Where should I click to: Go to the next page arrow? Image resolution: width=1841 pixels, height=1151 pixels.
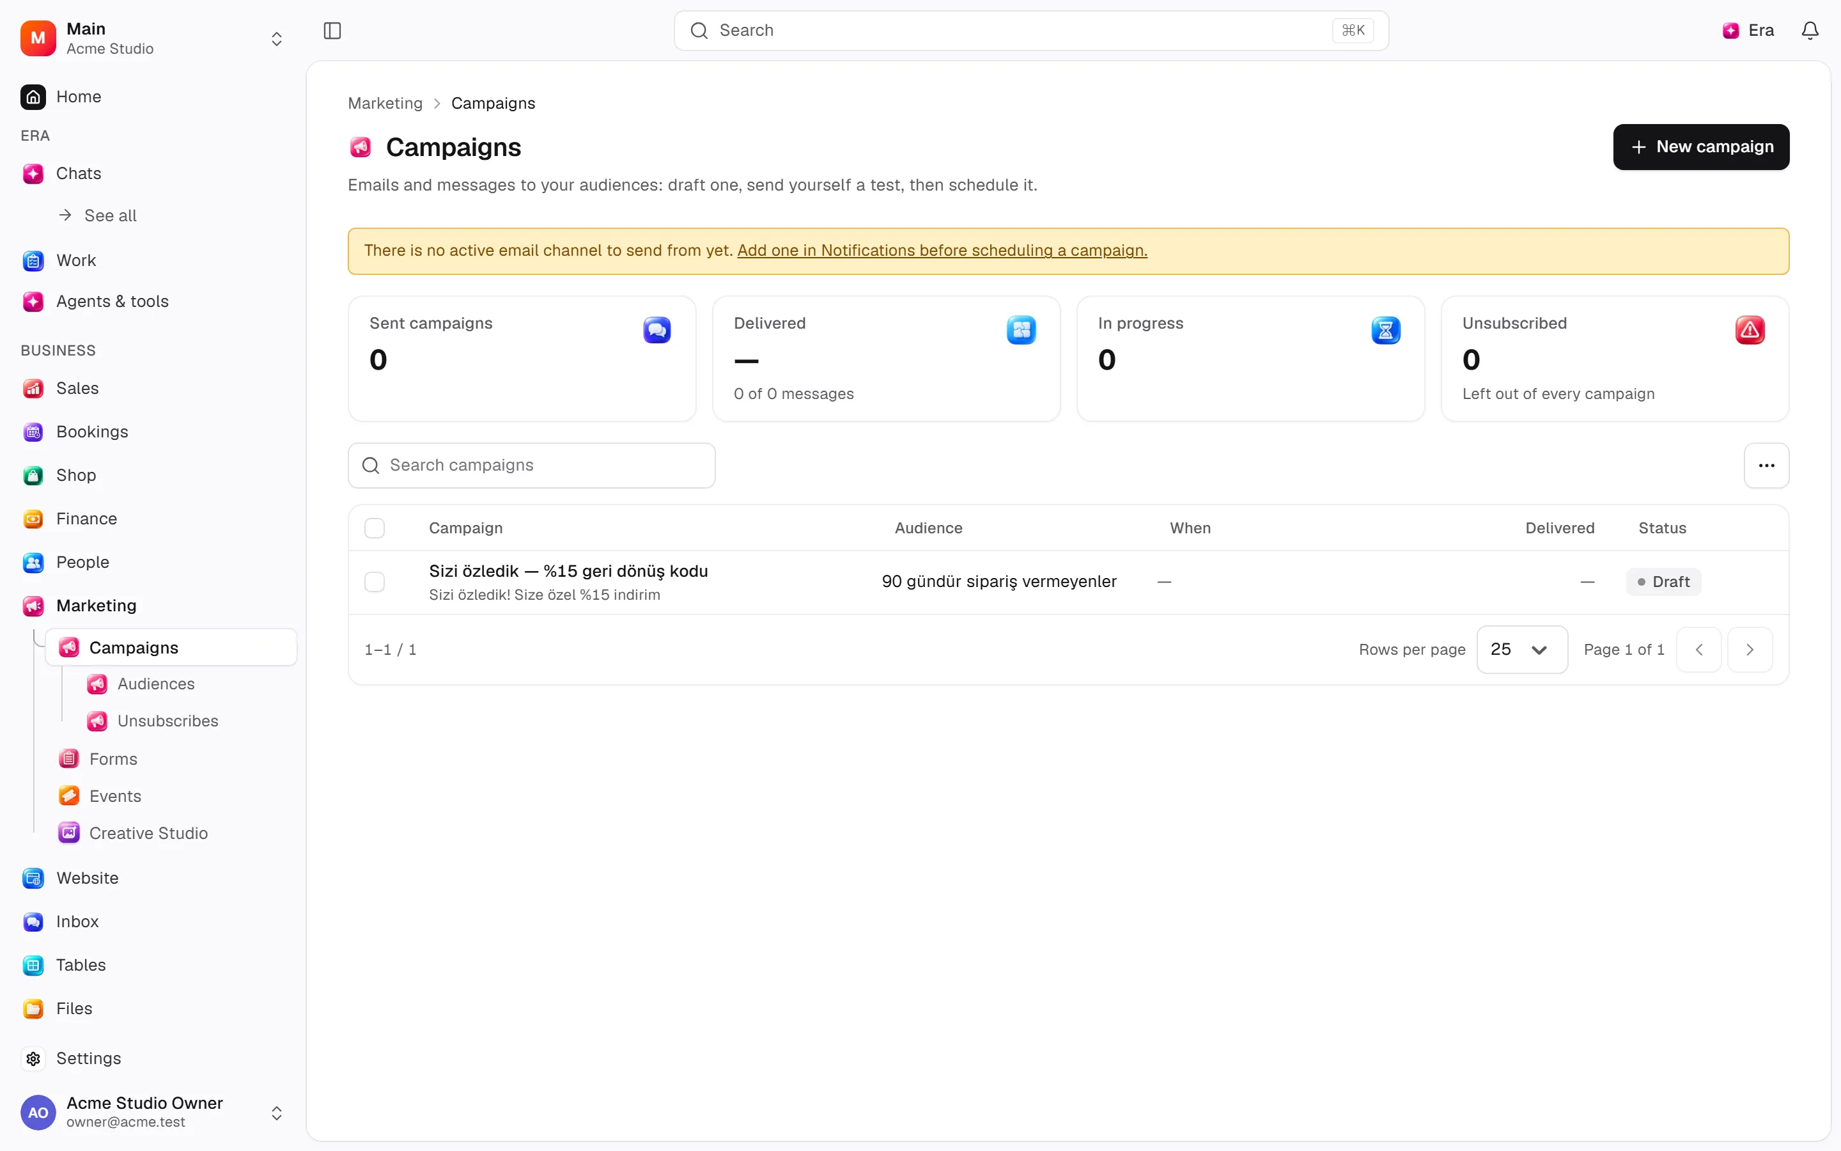pos(1750,649)
